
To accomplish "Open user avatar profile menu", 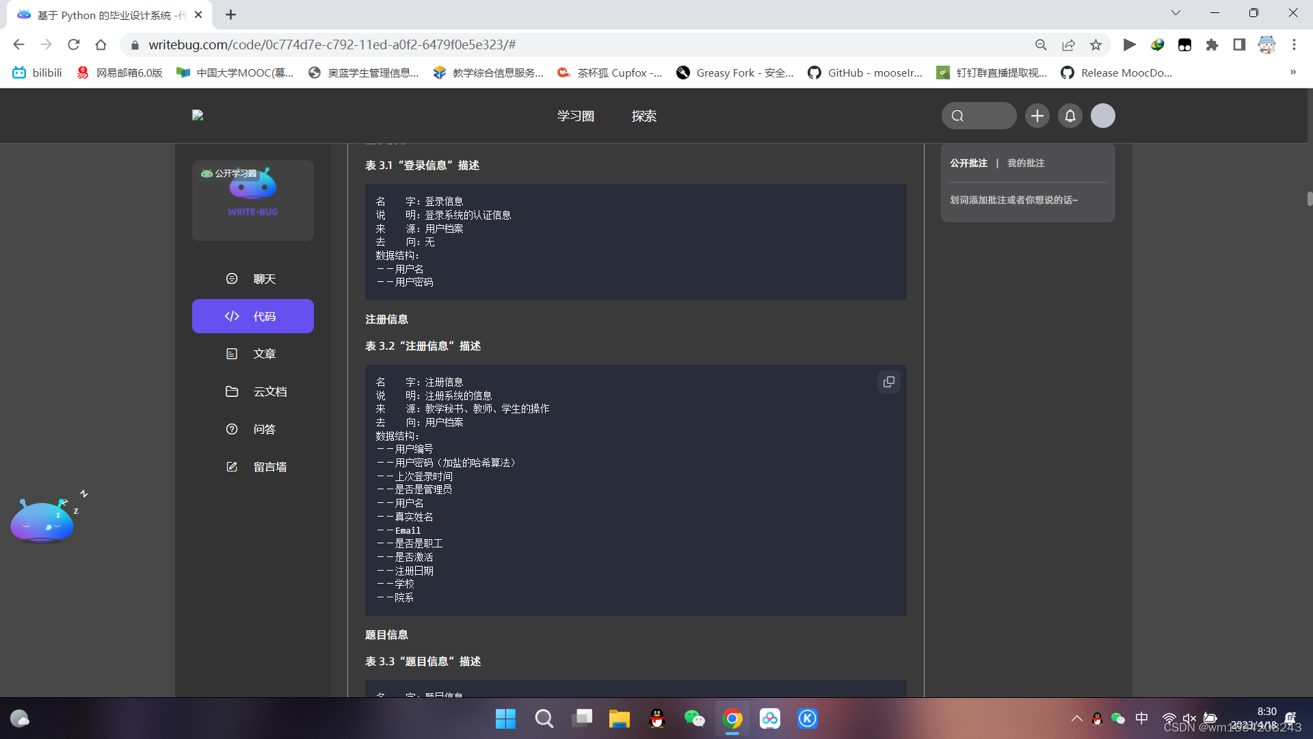I will coord(1102,116).
